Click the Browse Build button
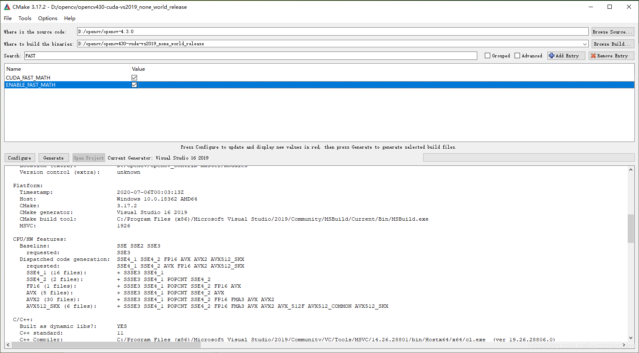639x353 pixels. (x=613, y=44)
